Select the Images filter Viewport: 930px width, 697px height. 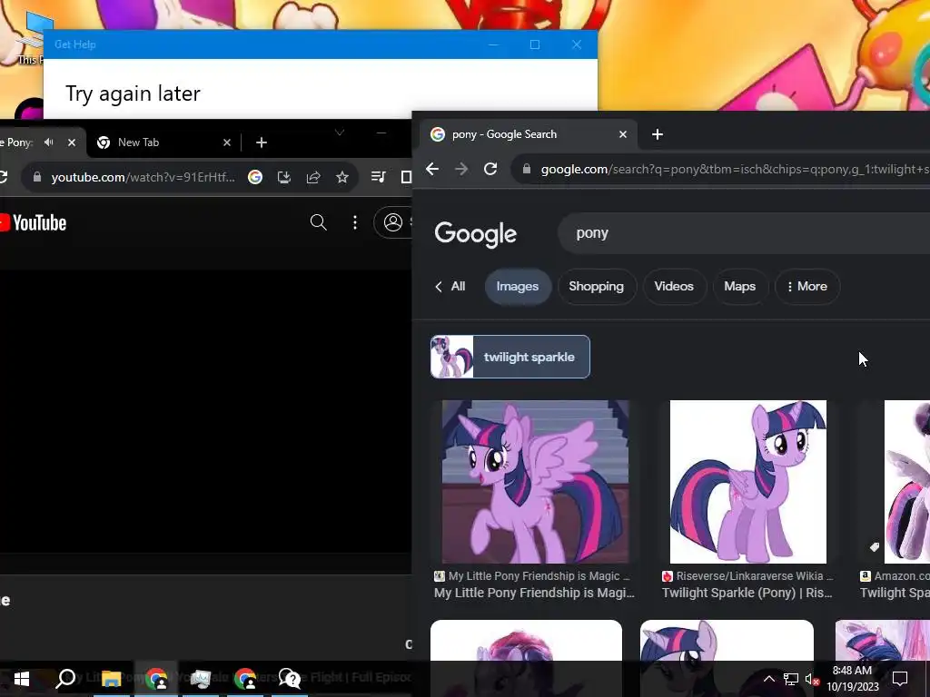pyautogui.click(x=518, y=286)
